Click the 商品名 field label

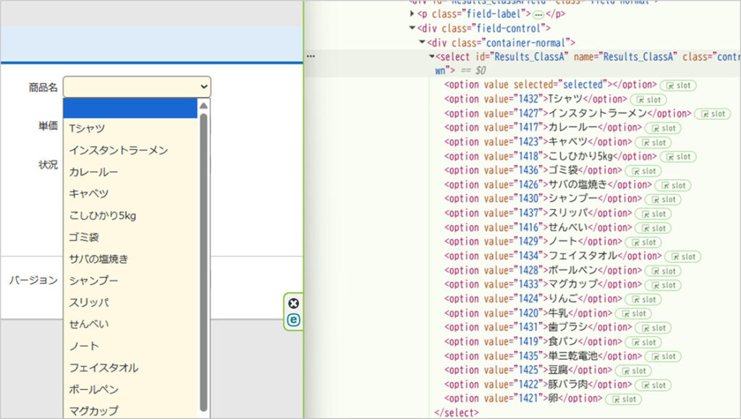43,88
